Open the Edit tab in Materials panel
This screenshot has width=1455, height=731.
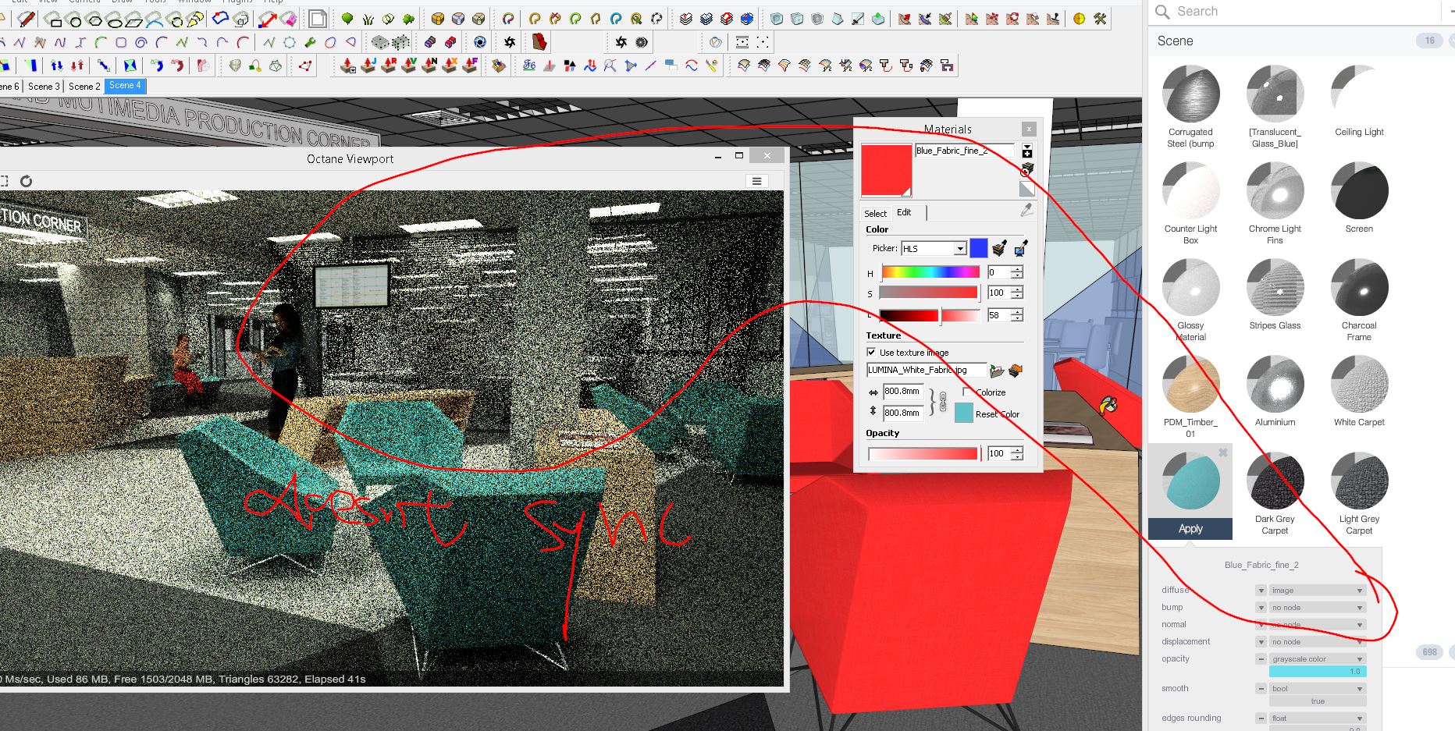pyautogui.click(x=904, y=212)
